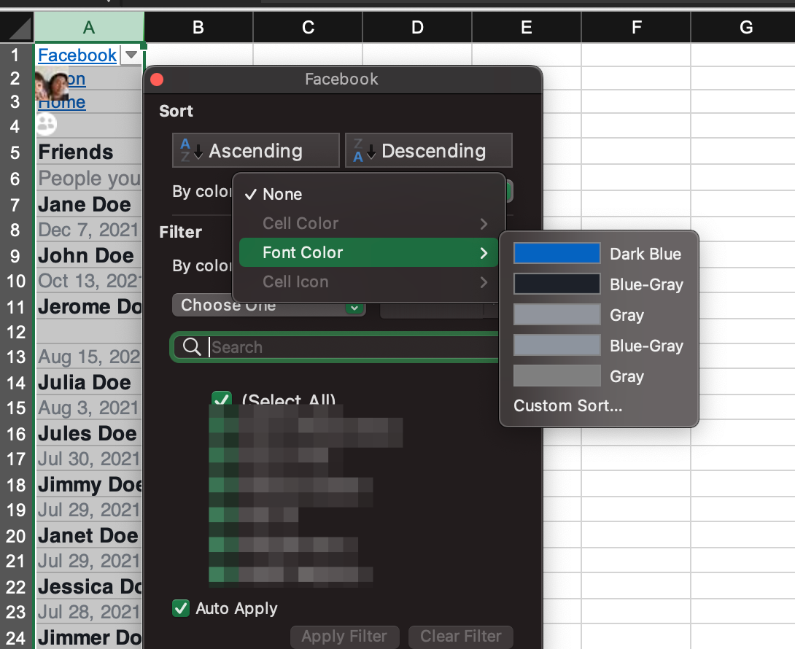
Task: Select column D header
Action: (x=417, y=27)
